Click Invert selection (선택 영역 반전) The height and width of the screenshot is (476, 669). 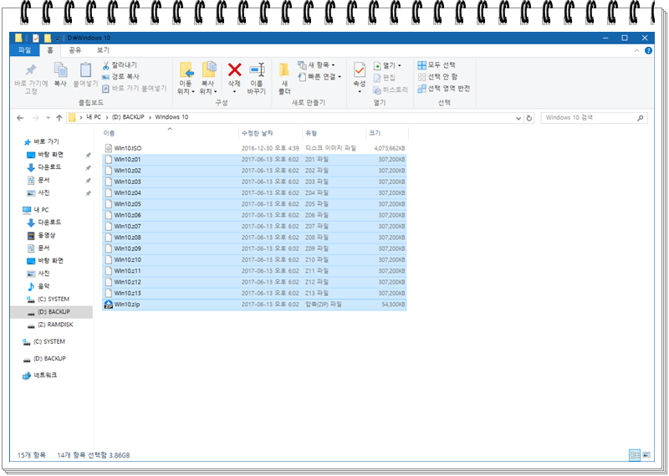444,89
